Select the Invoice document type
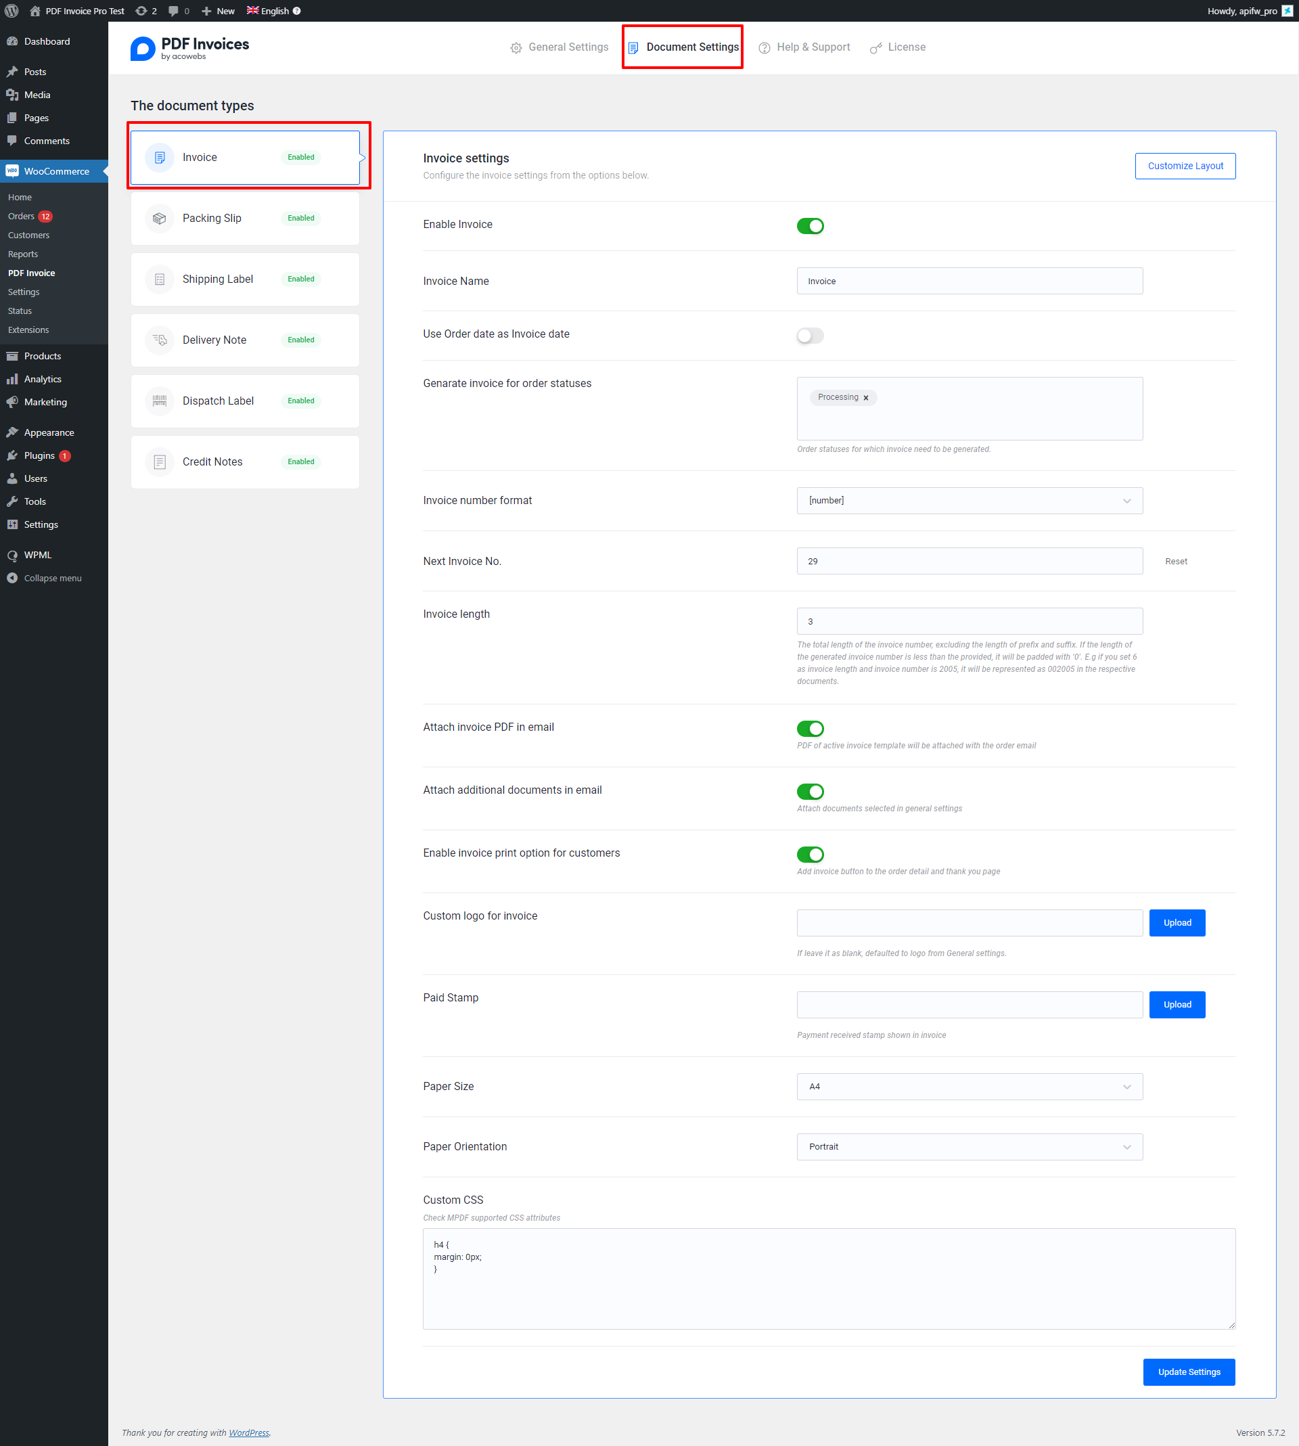The image size is (1299, 1446). [245, 157]
